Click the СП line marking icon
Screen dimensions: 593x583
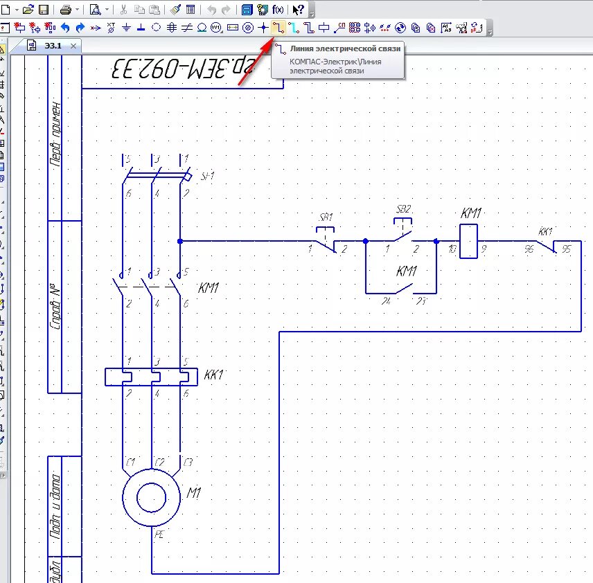pyautogui.click(x=339, y=28)
